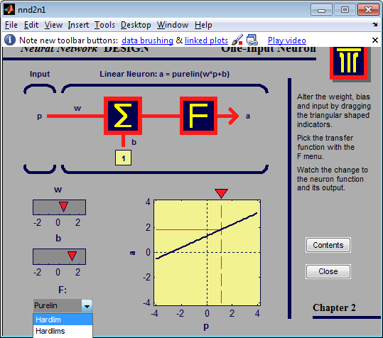Click the bias input box showing 1
Image resolution: width=383 pixels, height=338 pixels.
pos(123,158)
